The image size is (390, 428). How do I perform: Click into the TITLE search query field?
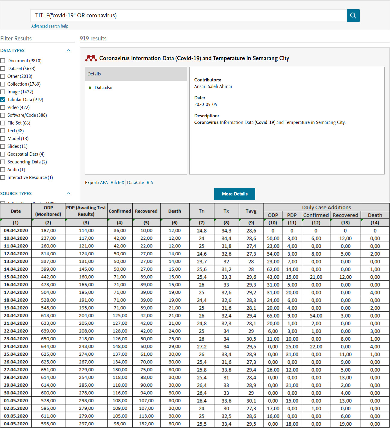[188, 16]
